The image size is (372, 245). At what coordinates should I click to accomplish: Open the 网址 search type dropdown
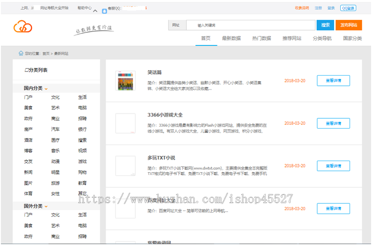point(177,25)
